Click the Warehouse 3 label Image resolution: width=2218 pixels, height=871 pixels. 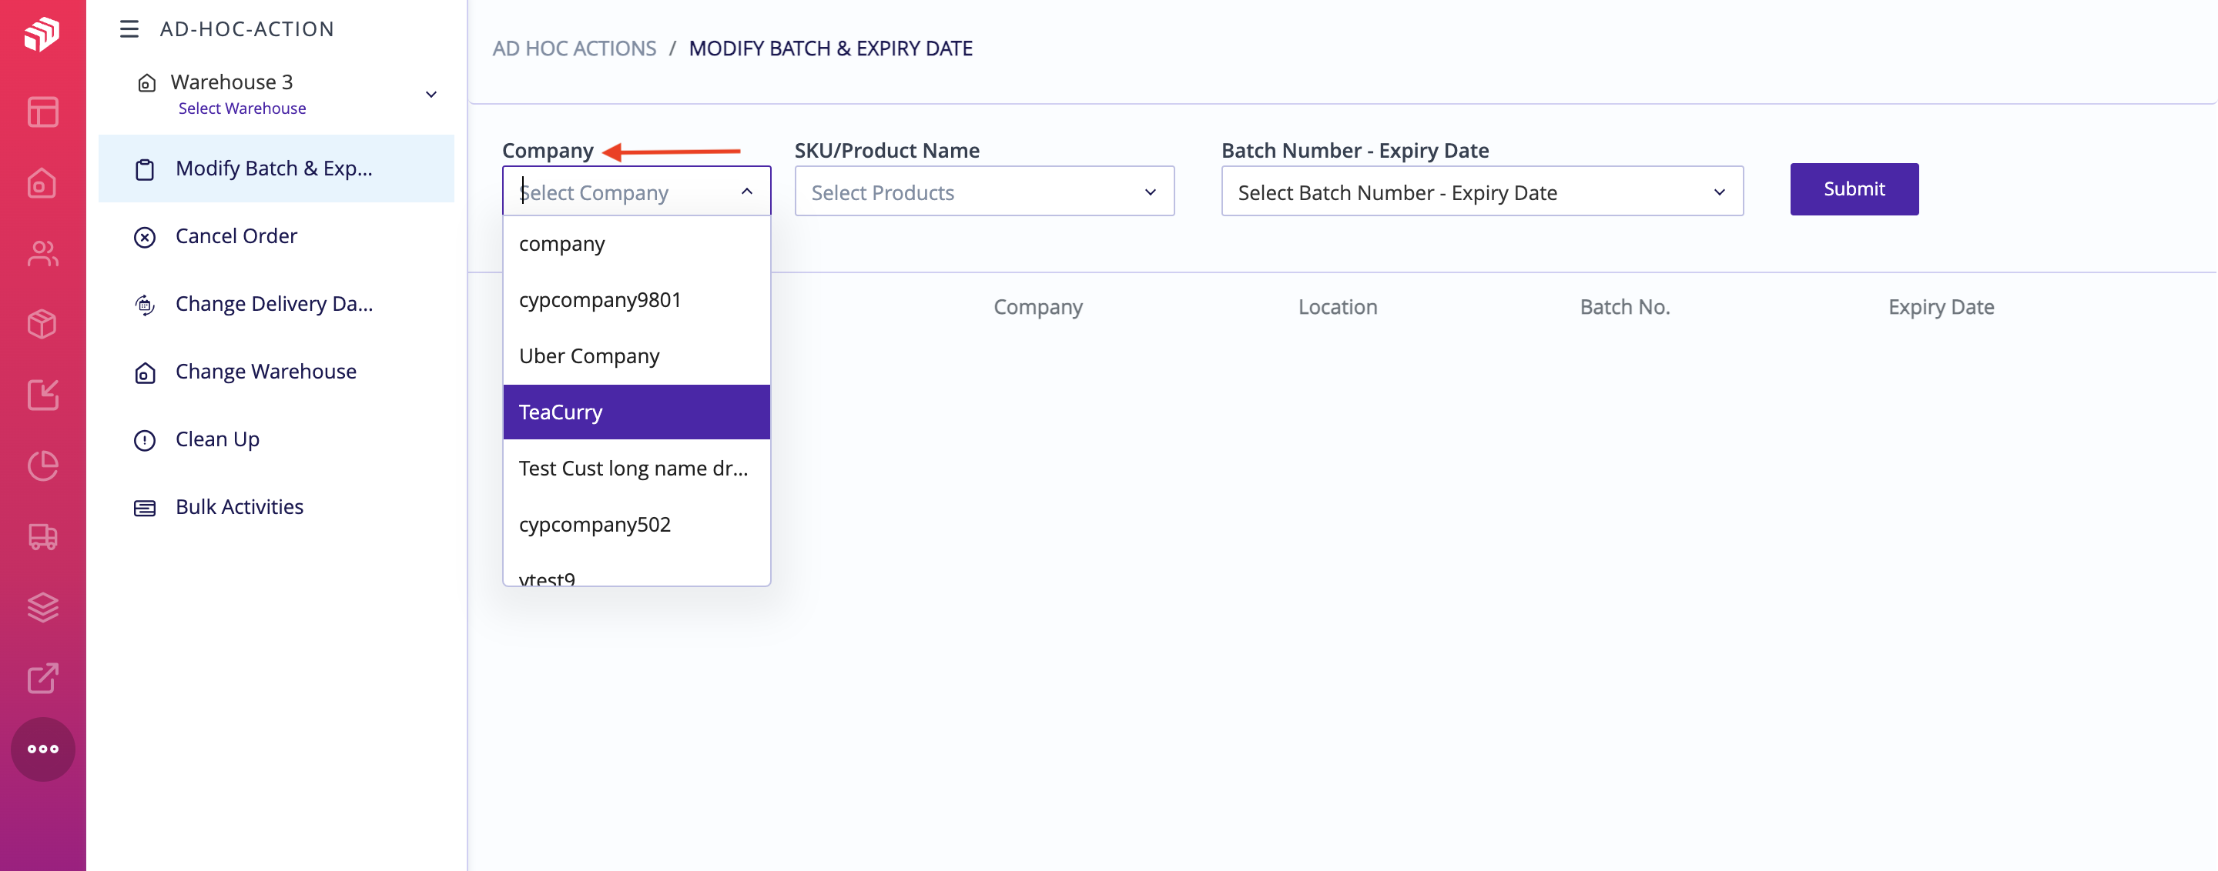point(232,82)
